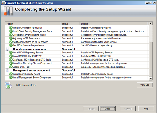Click check icon for Install Management Server Component
Image resolution: width=157 pixels, height=113 pixels.
tap(11, 77)
